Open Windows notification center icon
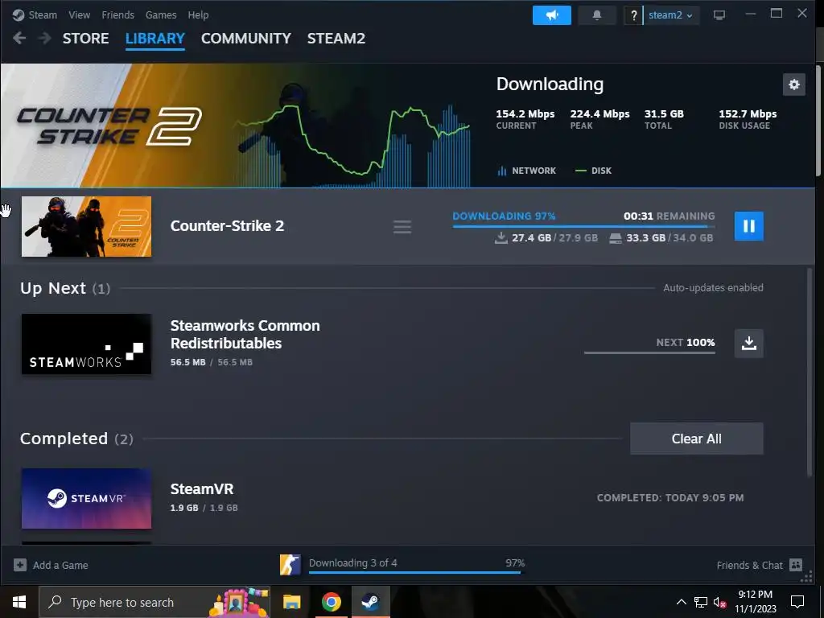The width and height of the screenshot is (824, 618). pos(797,602)
